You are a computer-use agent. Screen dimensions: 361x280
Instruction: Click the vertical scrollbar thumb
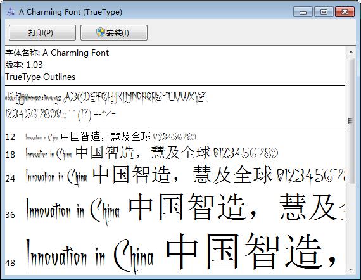click(351, 121)
